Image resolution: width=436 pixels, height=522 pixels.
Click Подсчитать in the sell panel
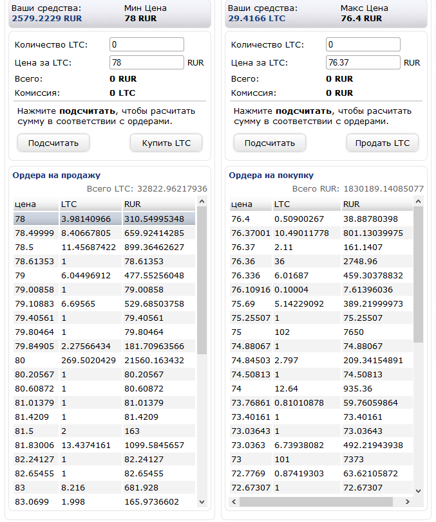point(270,143)
